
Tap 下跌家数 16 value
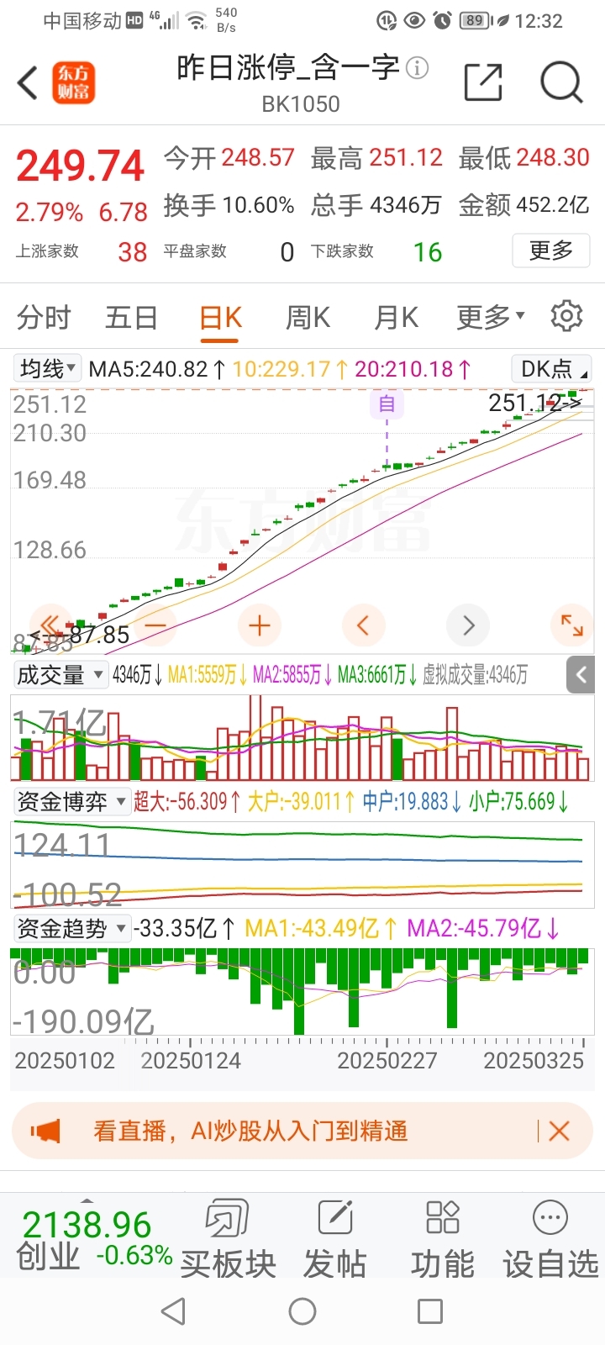428,252
